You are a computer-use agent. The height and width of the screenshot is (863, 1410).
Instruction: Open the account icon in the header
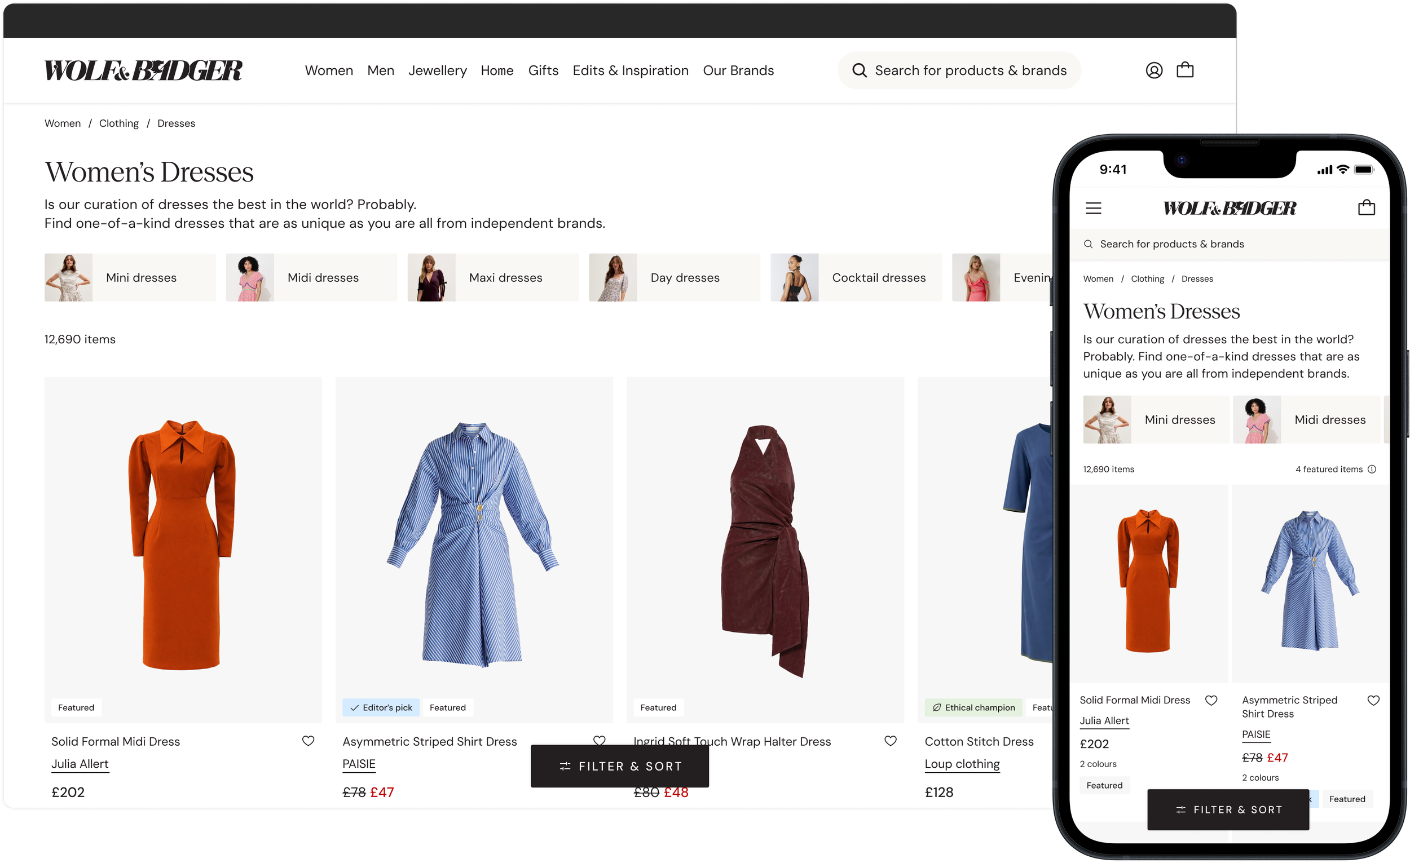coord(1153,70)
